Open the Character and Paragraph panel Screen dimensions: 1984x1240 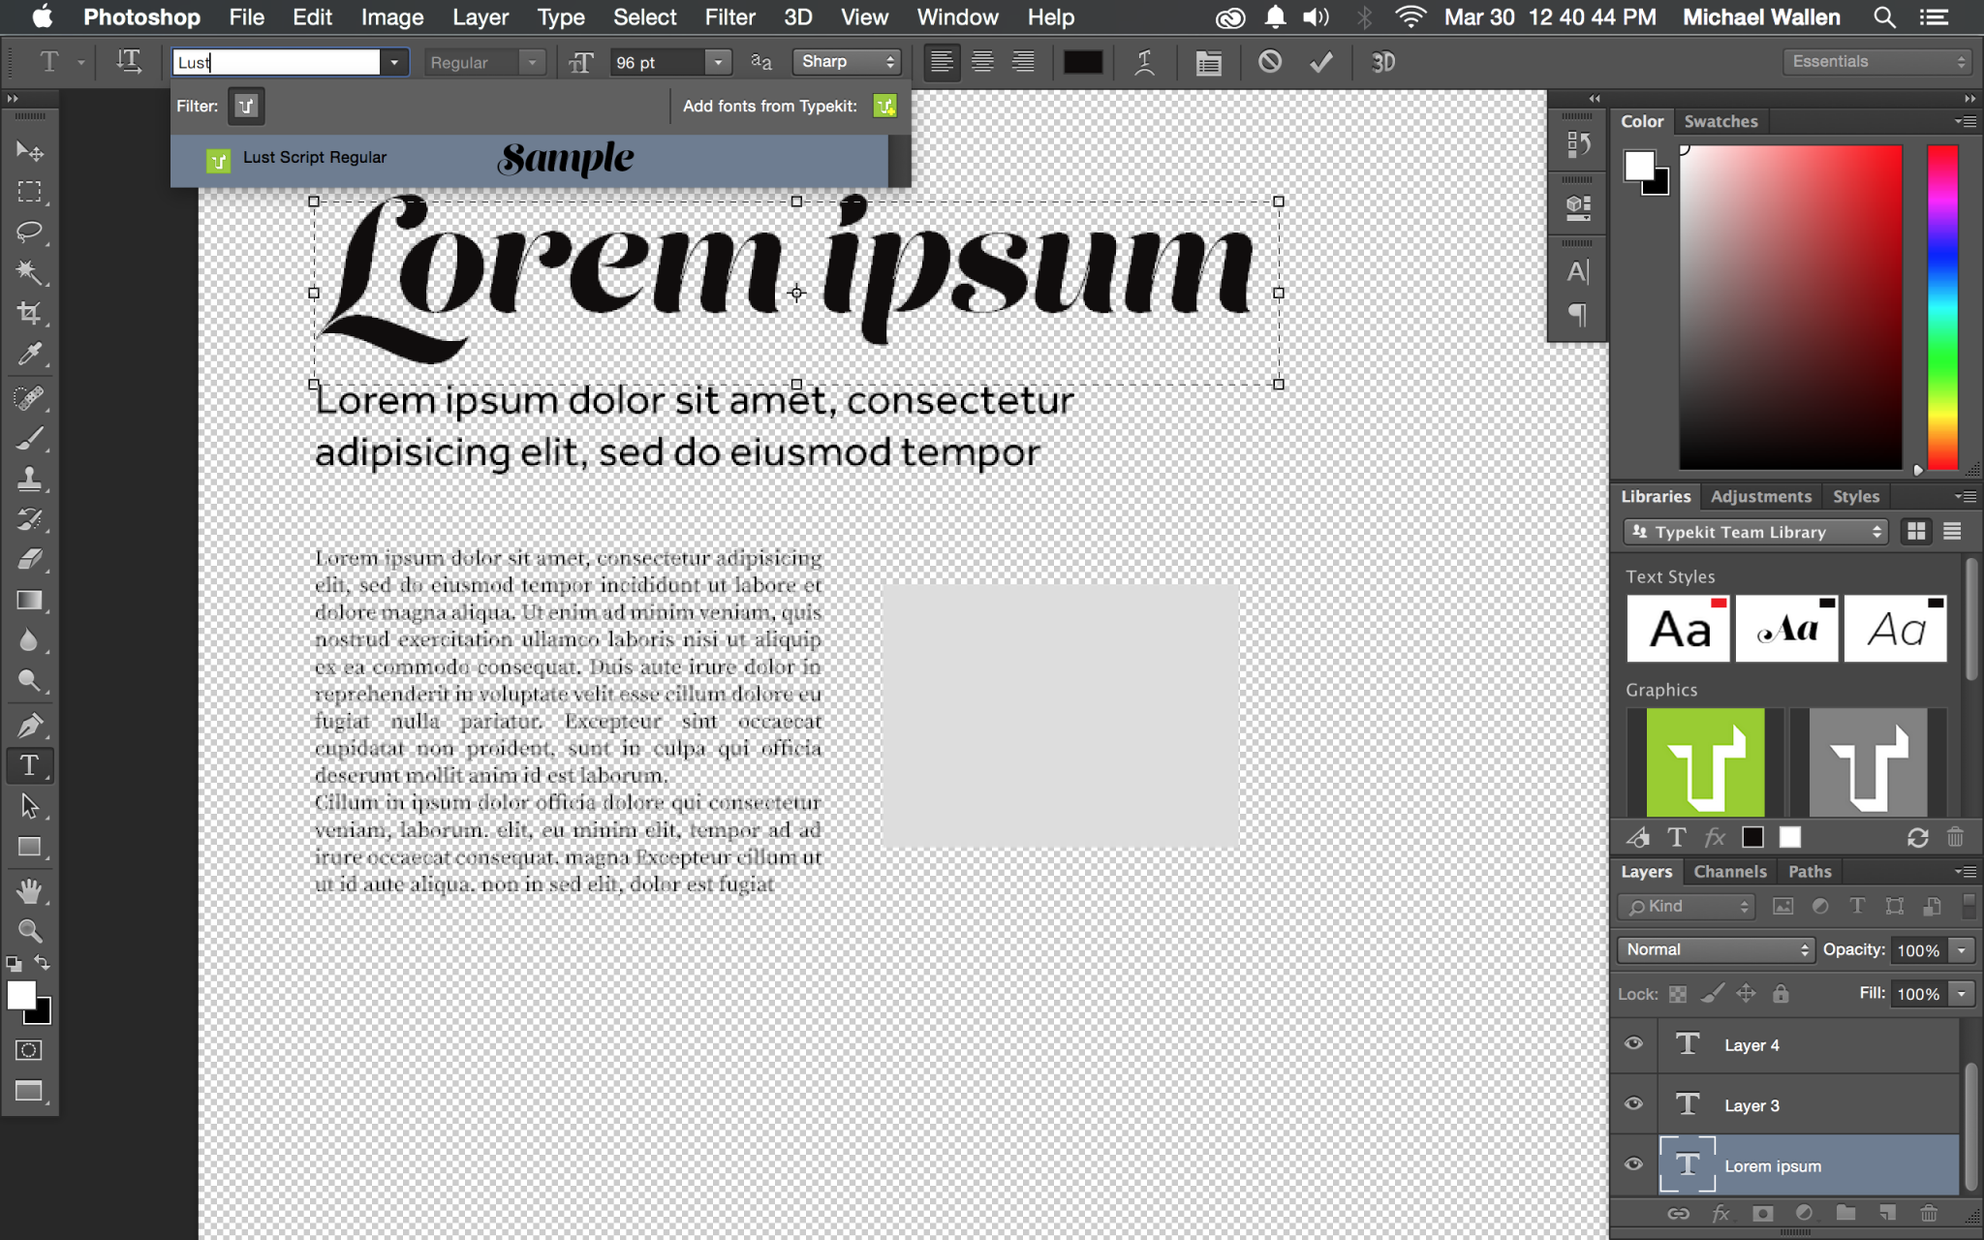click(1208, 62)
